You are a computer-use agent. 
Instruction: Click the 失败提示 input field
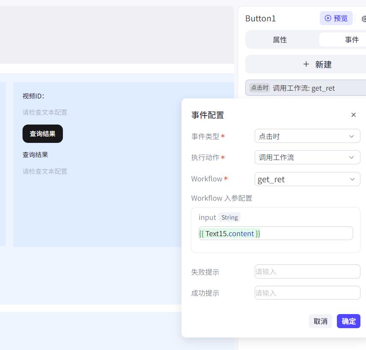click(x=307, y=271)
